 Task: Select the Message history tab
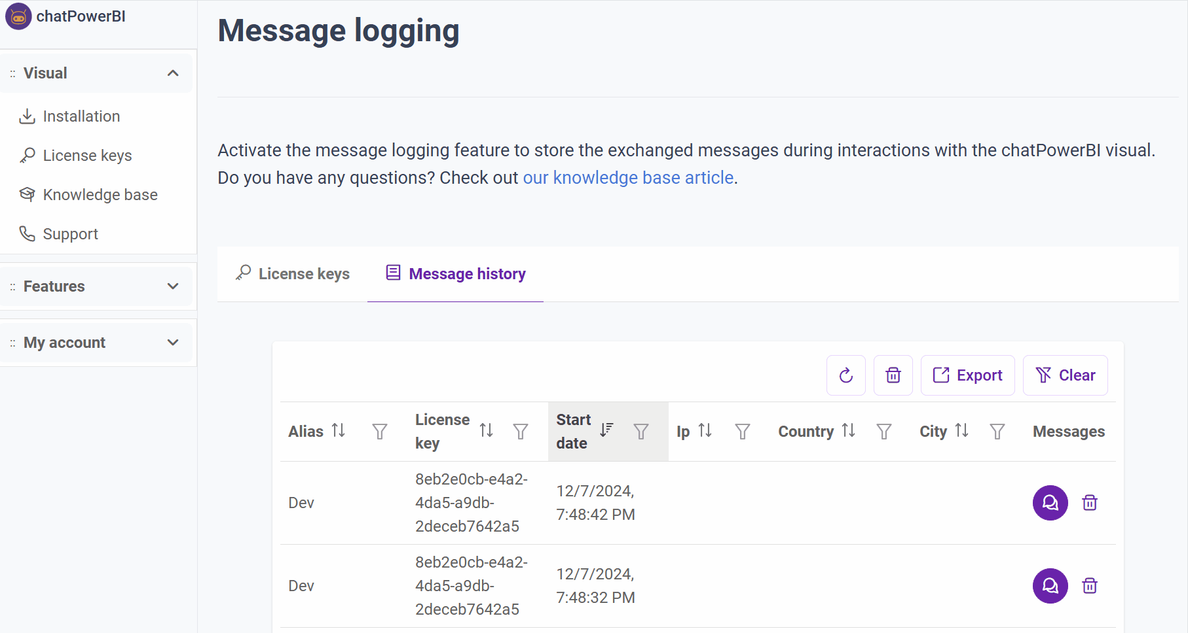click(456, 274)
